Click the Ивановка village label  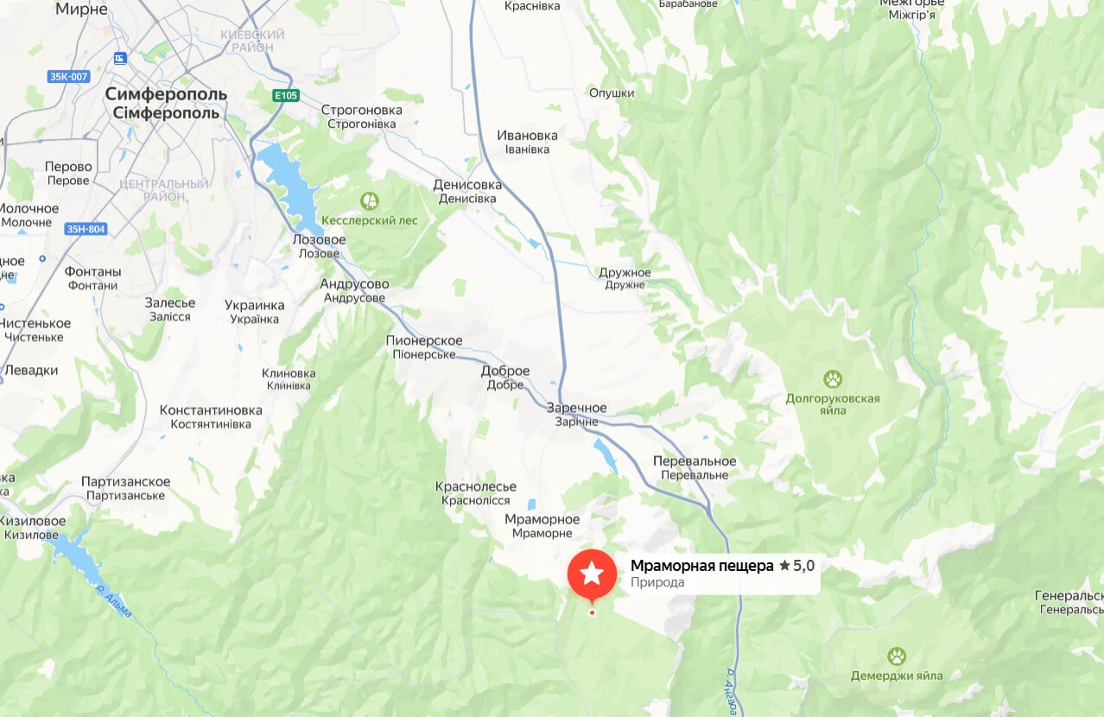tap(528, 136)
